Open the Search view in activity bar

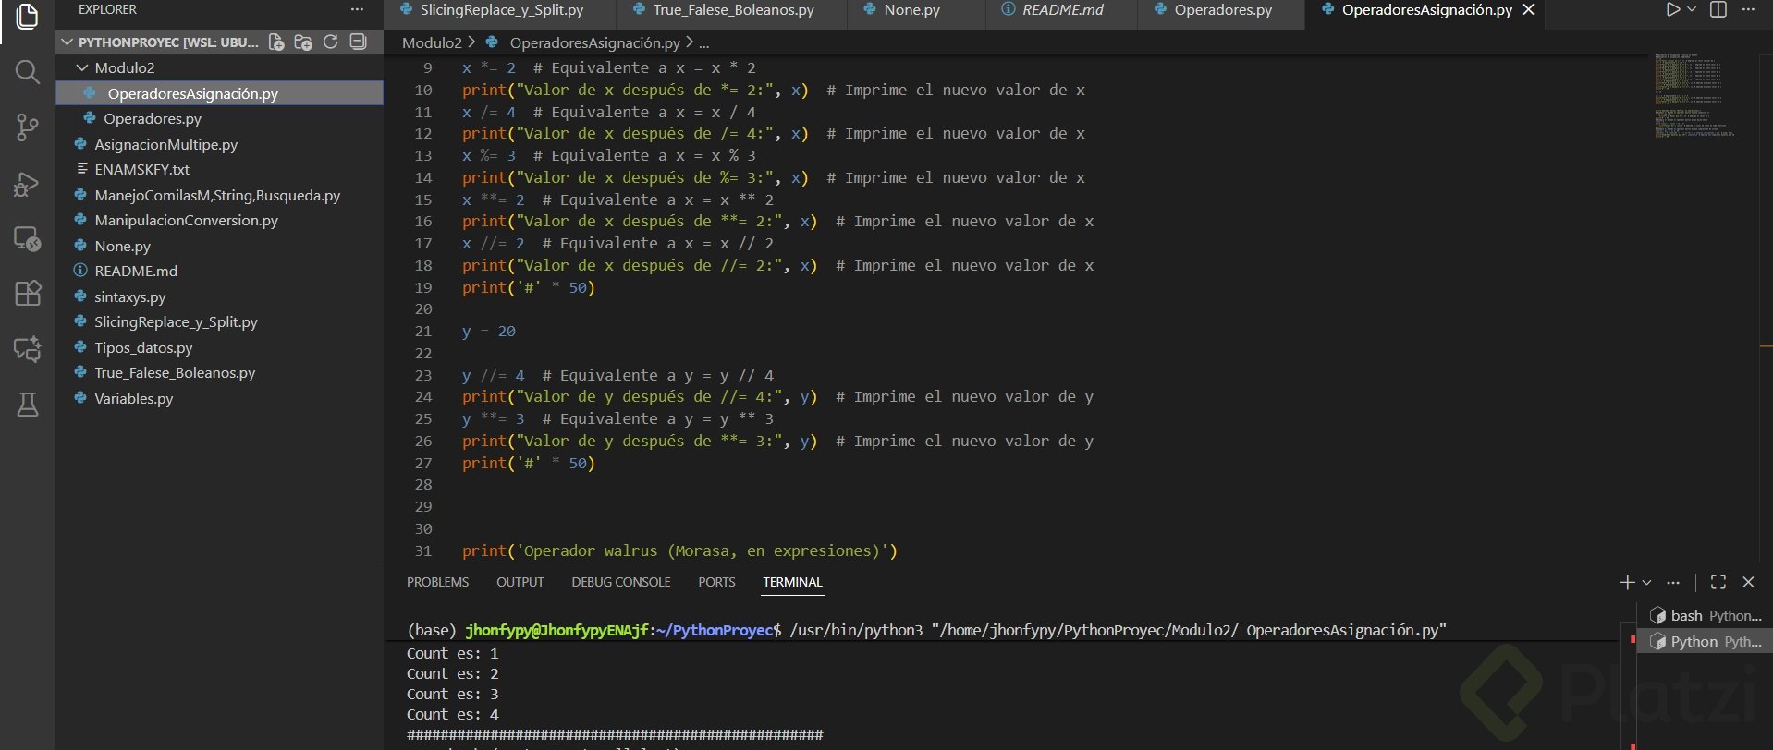(x=27, y=72)
